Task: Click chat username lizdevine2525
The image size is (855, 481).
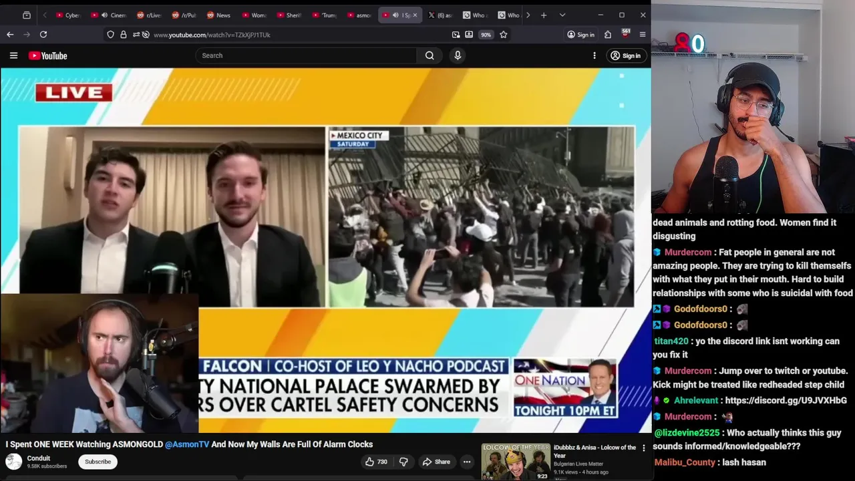Action: [x=686, y=433]
